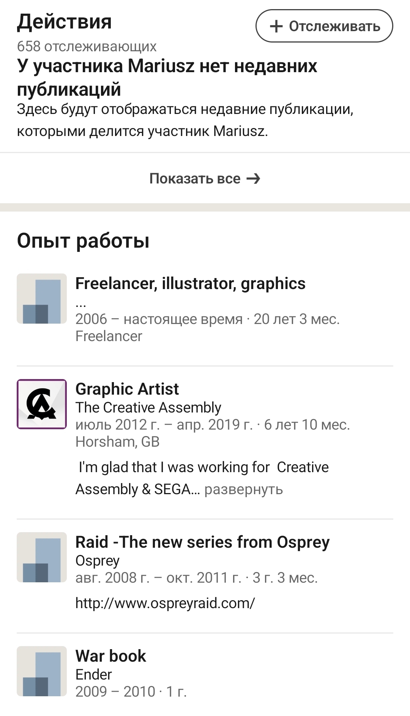Tap the Опыт работы section heading
Screen dimensions: 410x716
click(83, 240)
